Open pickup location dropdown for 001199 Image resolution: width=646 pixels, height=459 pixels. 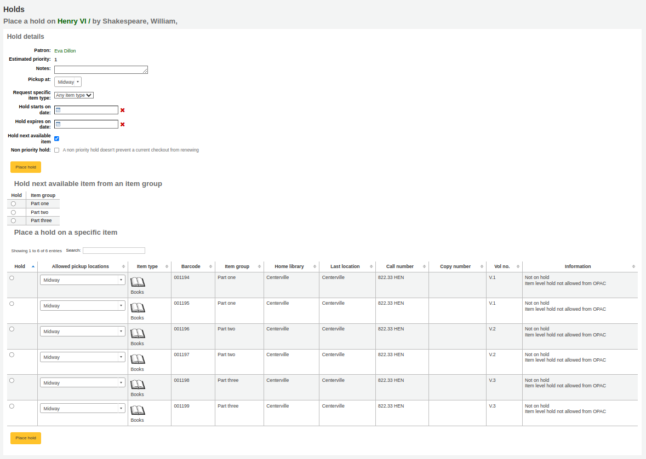point(82,409)
